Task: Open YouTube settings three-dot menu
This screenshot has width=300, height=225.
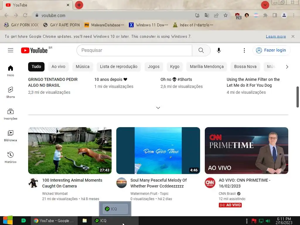Action: [x=244, y=50]
